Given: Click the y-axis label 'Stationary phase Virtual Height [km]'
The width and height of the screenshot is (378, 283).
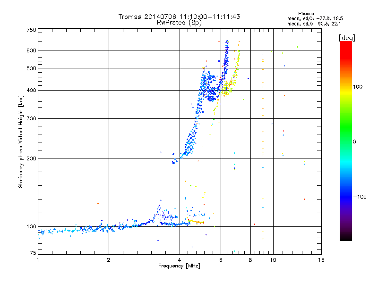Looking at the screenshot, I should click(20, 141).
